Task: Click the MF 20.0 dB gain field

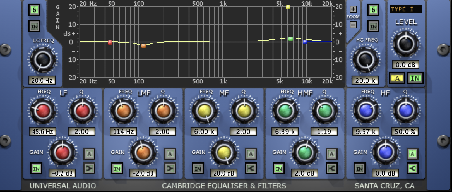Action: (x=223, y=173)
